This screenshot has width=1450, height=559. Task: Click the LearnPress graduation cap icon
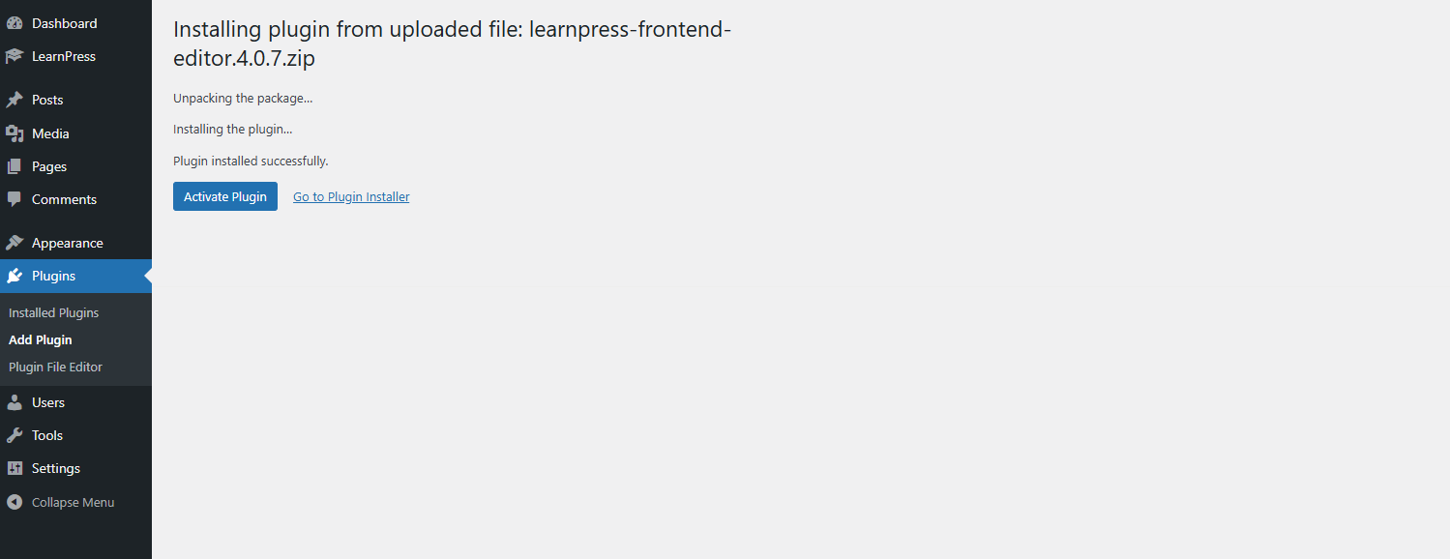click(x=15, y=56)
